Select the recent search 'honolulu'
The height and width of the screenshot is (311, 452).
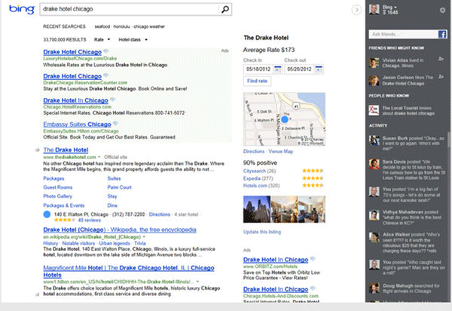pyautogui.click(x=121, y=26)
